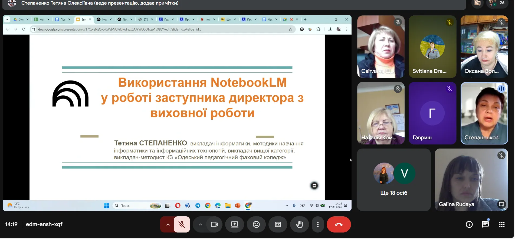Open Chrome extensions puzzle icon
Image resolution: width=515 pixels, height=239 pixels.
pyautogui.click(x=318, y=29)
